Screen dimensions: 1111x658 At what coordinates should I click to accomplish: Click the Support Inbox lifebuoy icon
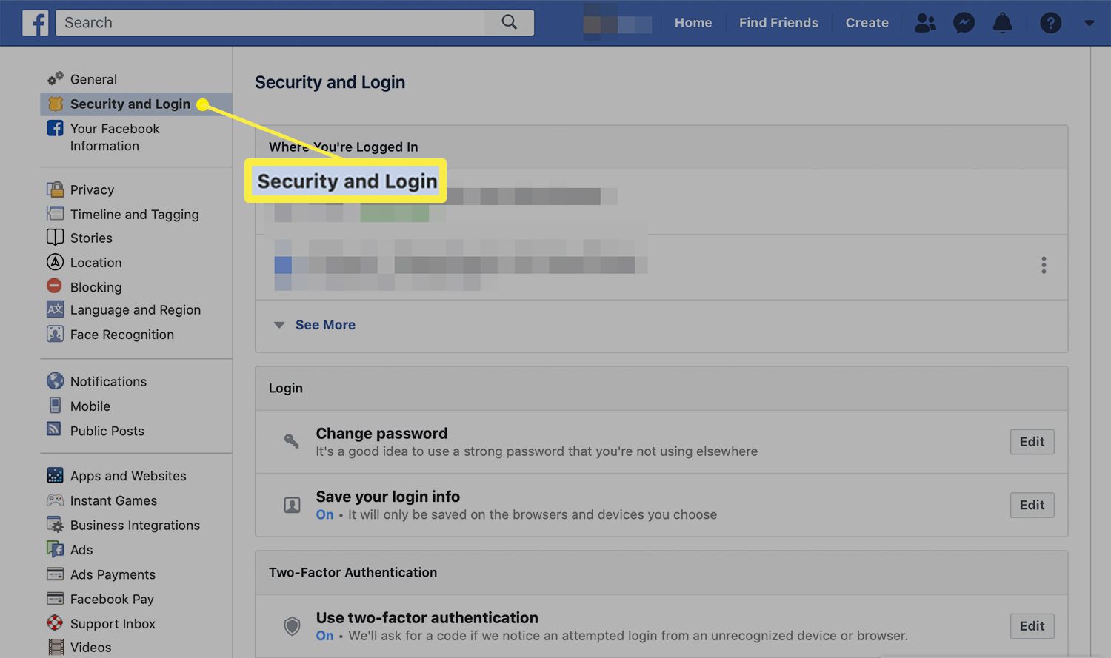click(56, 622)
